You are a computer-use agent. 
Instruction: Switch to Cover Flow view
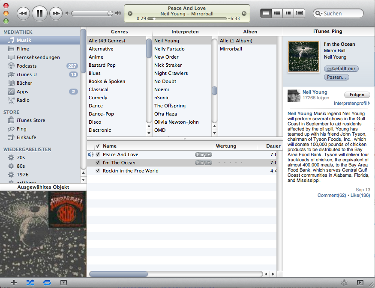[x=300, y=13]
